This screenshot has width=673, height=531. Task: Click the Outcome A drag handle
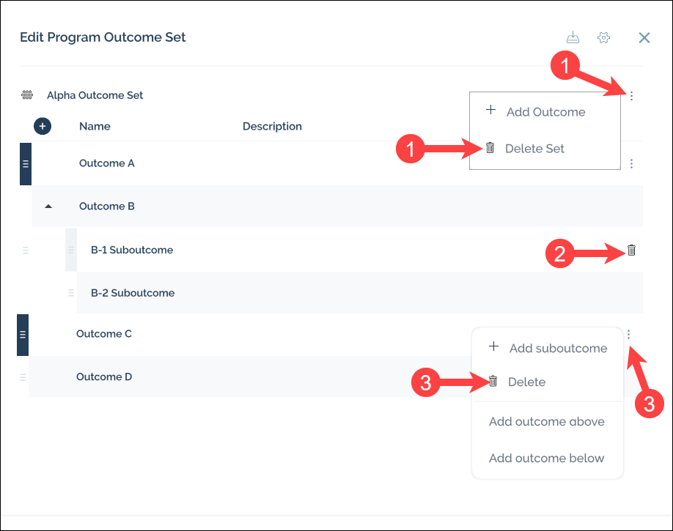[x=26, y=163]
